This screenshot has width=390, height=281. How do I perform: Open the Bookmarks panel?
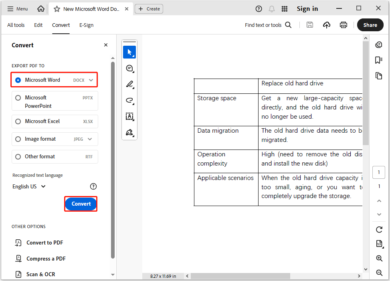[x=378, y=59]
